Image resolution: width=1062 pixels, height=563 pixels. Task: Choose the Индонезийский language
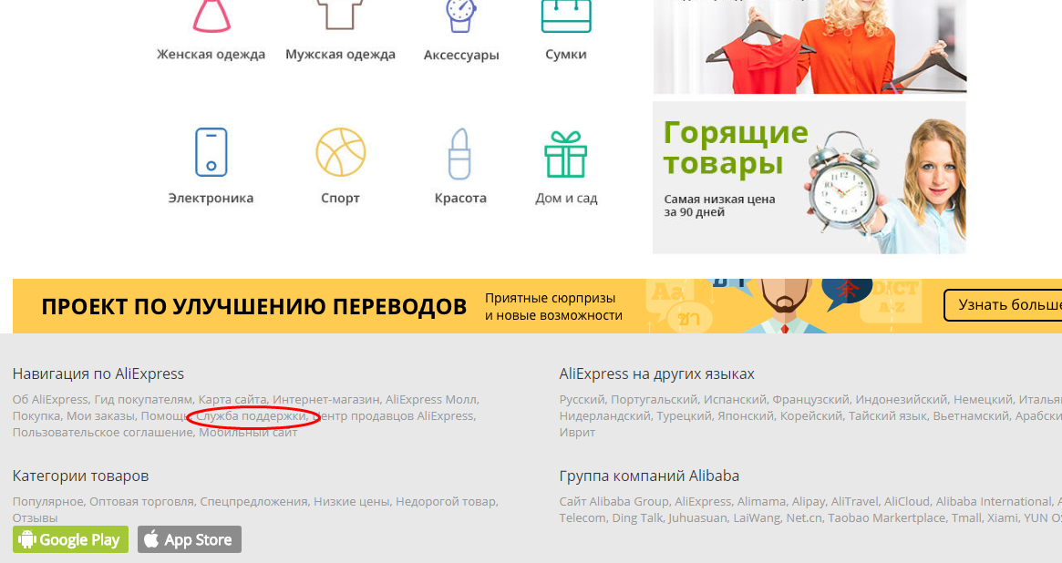pos(901,399)
